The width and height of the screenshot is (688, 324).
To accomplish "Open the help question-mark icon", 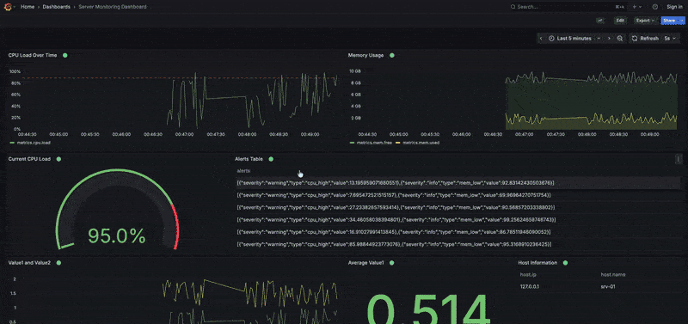I will pyautogui.click(x=655, y=7).
